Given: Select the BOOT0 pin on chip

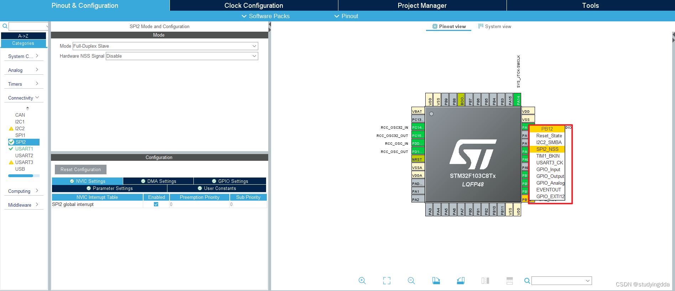Looking at the screenshot, I should click(461, 99).
